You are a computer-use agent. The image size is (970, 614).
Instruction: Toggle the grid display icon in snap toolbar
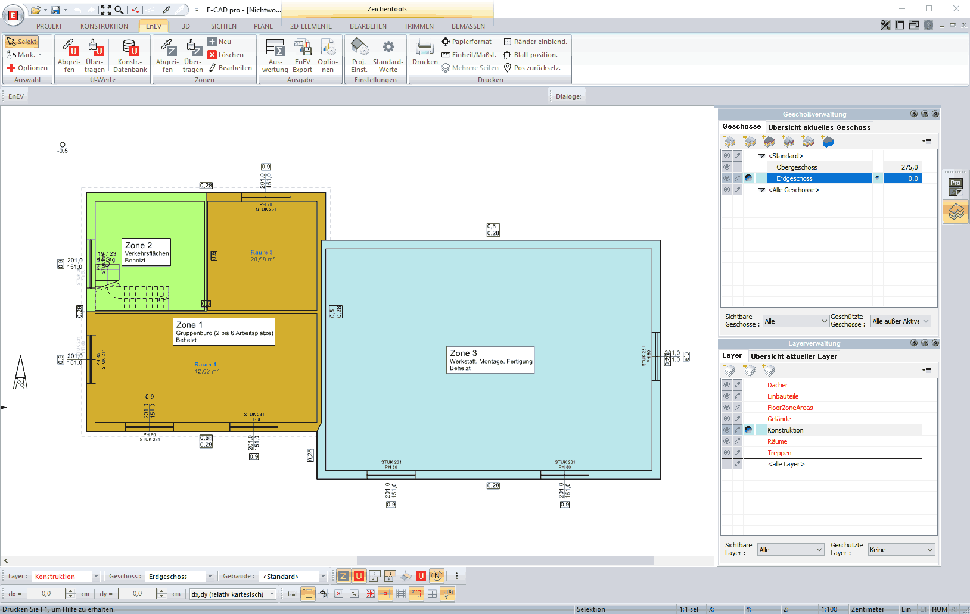point(401,594)
